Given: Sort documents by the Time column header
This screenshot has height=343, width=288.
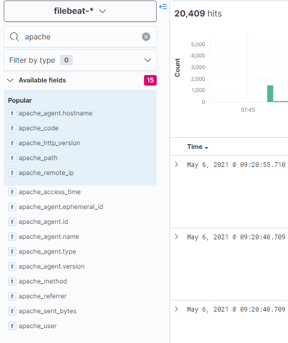Looking at the screenshot, I should [x=194, y=147].
